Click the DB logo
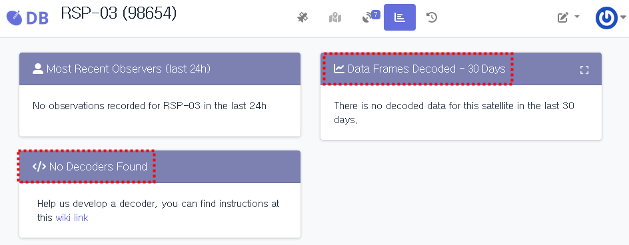 point(28,18)
